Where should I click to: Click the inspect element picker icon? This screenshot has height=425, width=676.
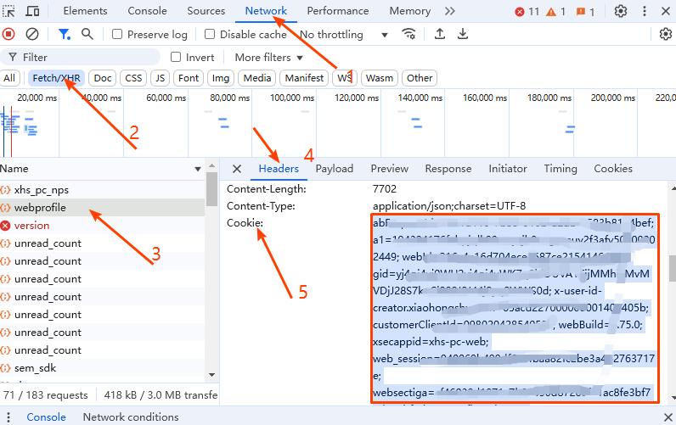point(9,11)
